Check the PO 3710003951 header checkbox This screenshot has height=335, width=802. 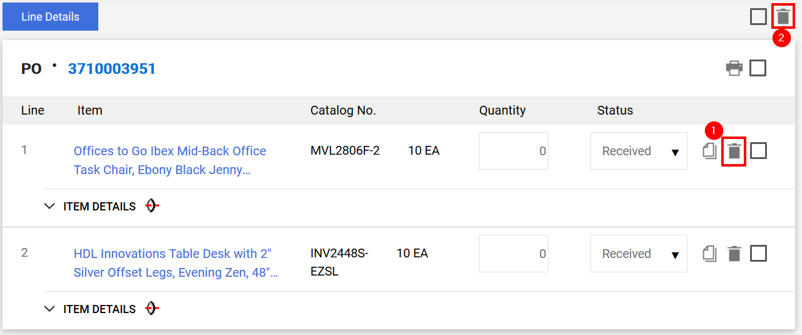[x=758, y=68]
